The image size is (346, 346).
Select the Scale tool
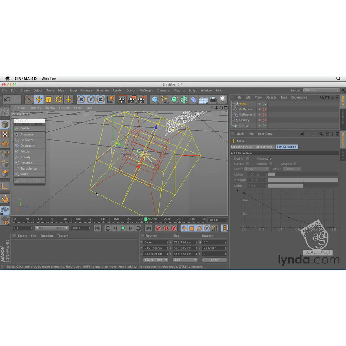pos(48,99)
